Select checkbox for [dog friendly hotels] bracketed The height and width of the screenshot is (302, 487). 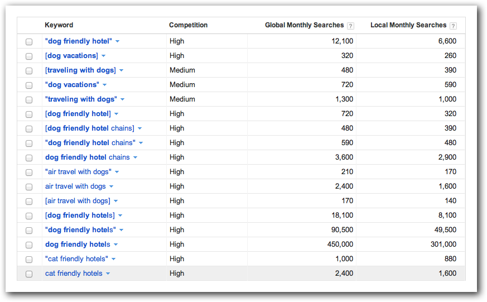[29, 216]
